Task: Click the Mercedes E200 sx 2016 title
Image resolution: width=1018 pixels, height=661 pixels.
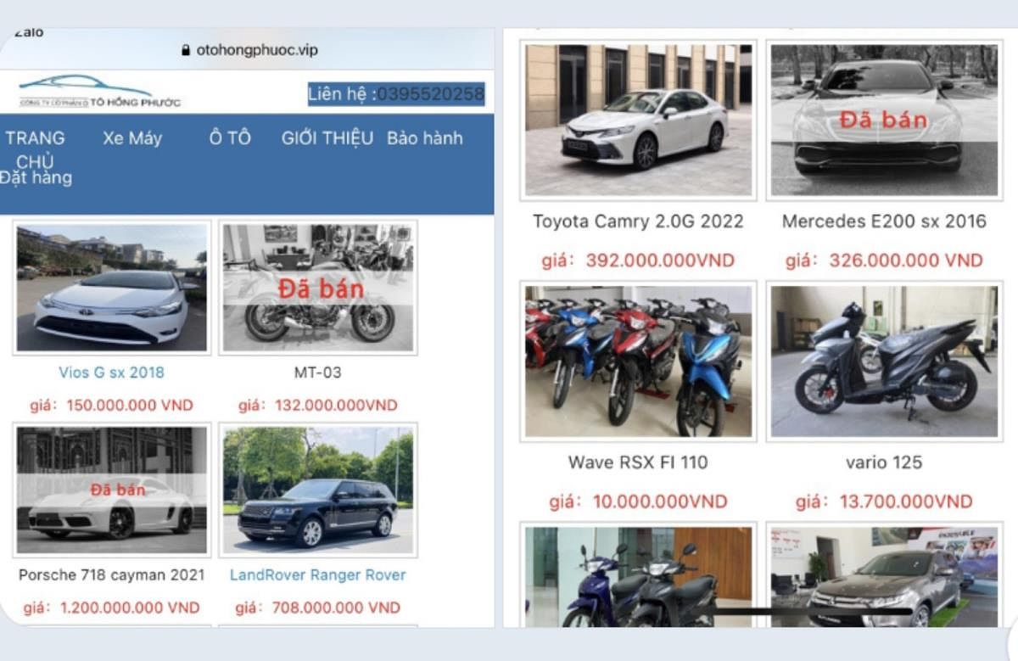Action: 884,221
